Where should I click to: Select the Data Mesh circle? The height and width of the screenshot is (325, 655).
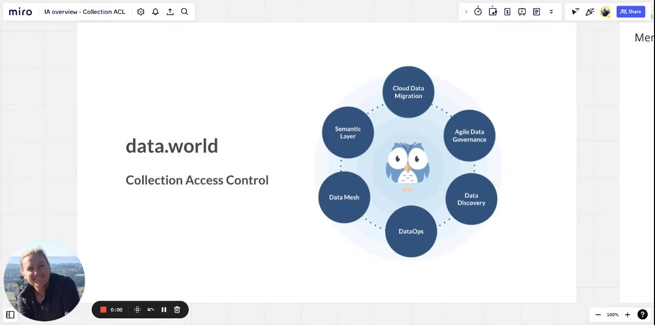pyautogui.click(x=344, y=197)
